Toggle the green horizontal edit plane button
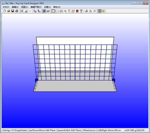The width and height of the screenshot is (150, 133). [x=48, y=11]
